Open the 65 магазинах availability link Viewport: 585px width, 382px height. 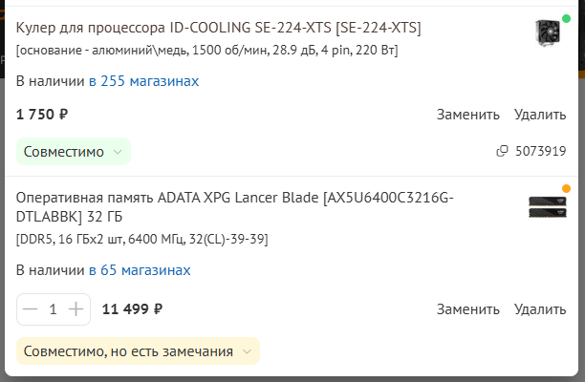click(x=140, y=270)
